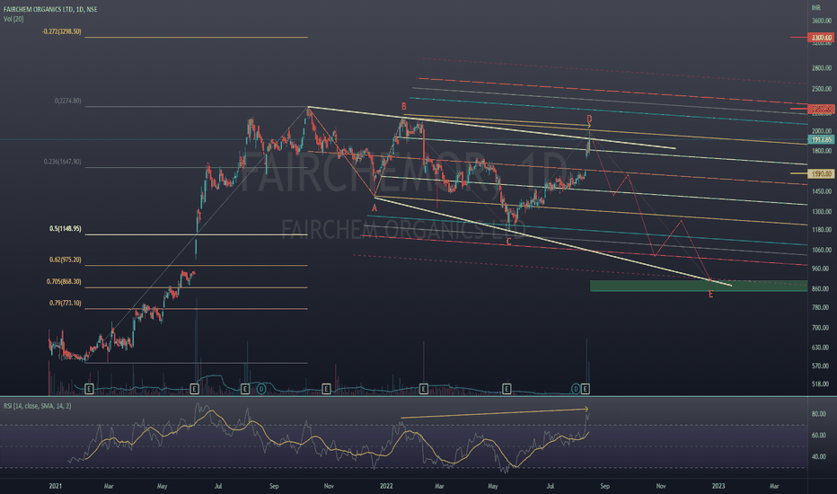This screenshot has height=494, width=837.
Task: Click the wave label E below green zone
Action: (x=710, y=295)
